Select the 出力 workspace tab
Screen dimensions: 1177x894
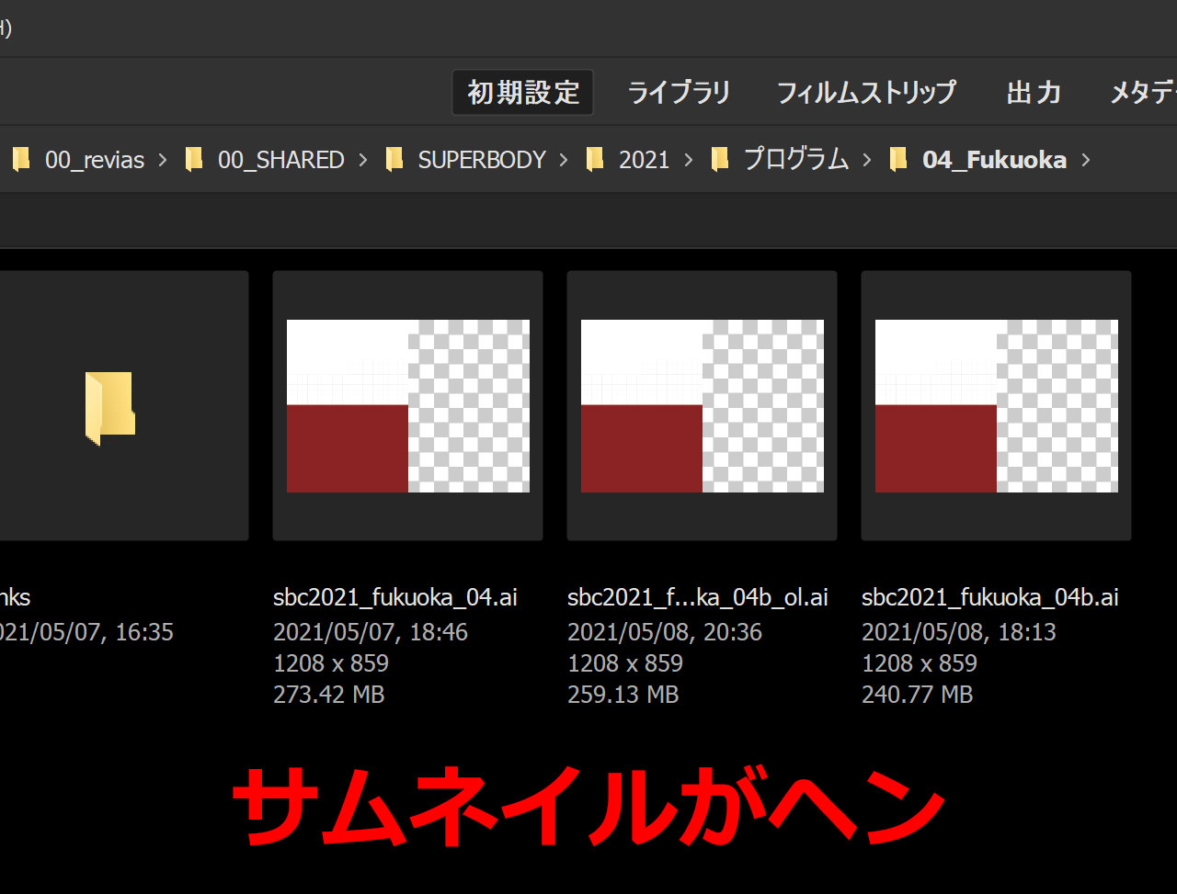(x=1034, y=93)
